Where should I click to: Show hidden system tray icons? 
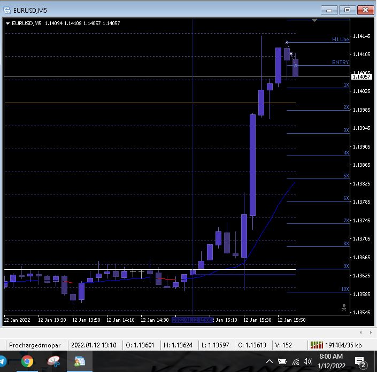270,361
